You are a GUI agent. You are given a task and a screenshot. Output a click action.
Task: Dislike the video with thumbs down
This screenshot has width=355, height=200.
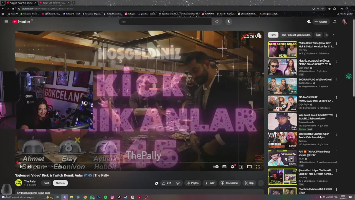(x=178, y=183)
